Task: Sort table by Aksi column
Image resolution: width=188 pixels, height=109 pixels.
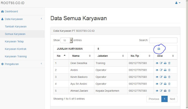Action: point(165,56)
